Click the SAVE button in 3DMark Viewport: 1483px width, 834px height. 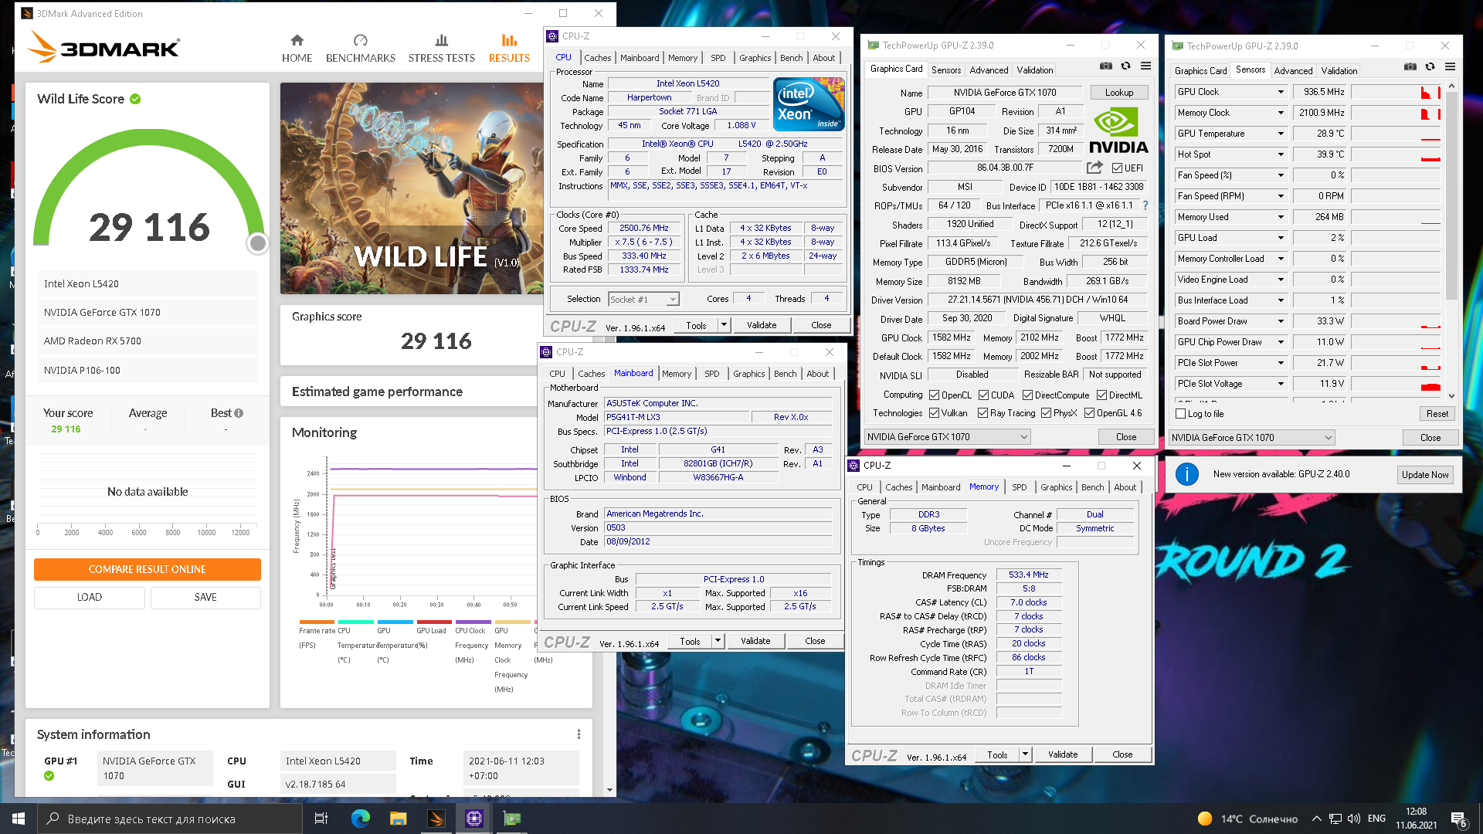coord(205,598)
